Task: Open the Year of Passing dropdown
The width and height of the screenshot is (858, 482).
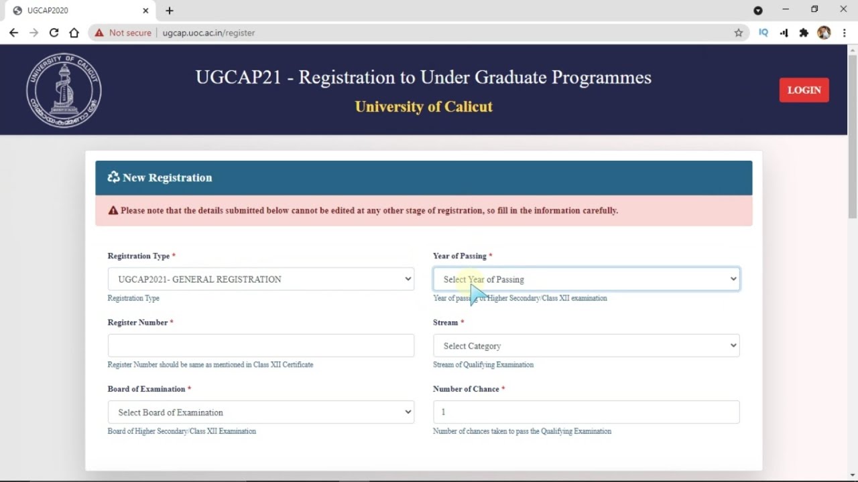Action: coord(586,279)
